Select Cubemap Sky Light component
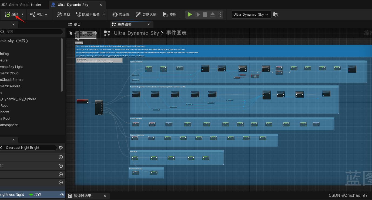This screenshot has width=372, height=200. 30,67
